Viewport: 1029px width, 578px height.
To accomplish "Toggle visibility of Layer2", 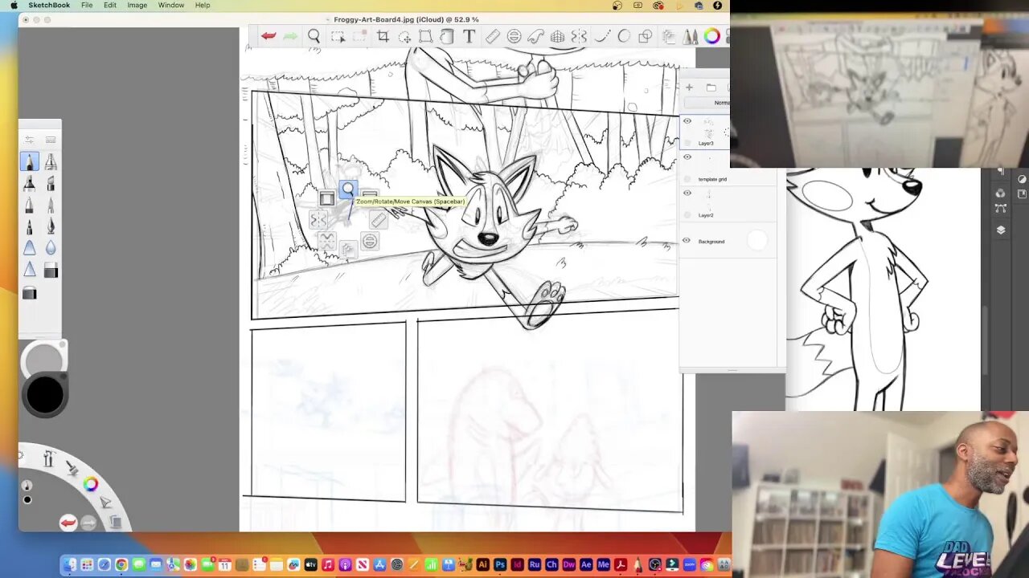I will pyautogui.click(x=687, y=193).
